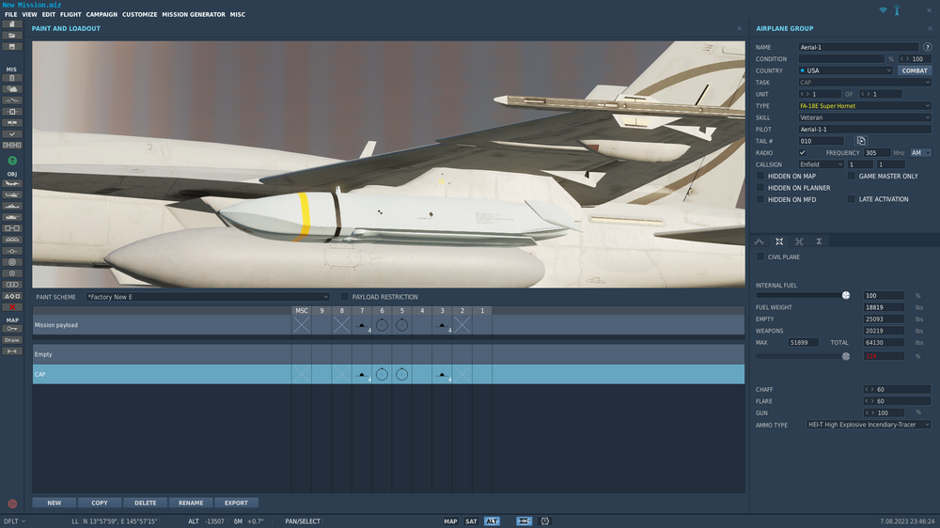This screenshot has width=940, height=528.
Task: Open the DFLT coordinate format dropdown
Action: (x=14, y=521)
